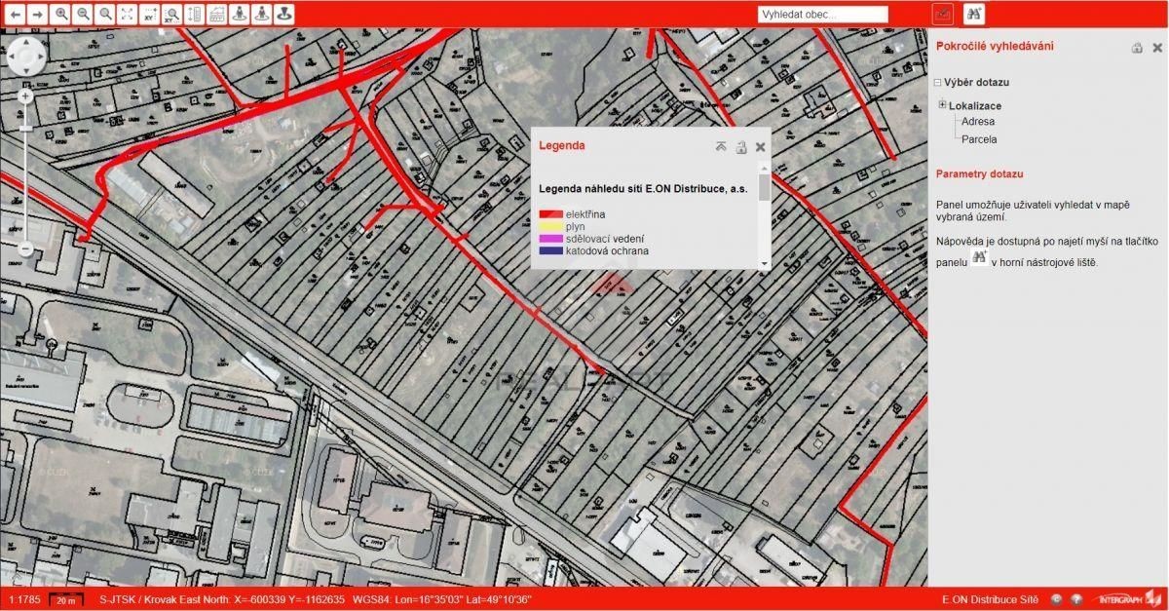Click the full extent arrows tool
This screenshot has width=1169, height=611.
127,15
